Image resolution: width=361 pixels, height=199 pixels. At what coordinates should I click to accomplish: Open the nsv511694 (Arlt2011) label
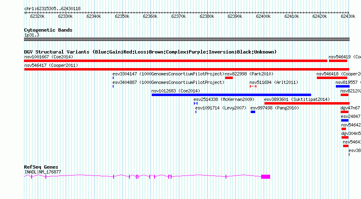[274, 82]
